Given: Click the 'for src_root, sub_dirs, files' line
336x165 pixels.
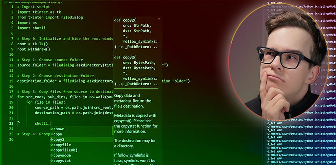Looking at the screenshot, I should tap(65, 97).
